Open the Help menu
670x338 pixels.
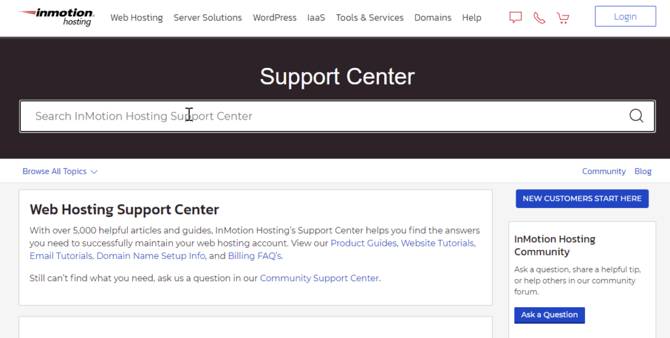click(x=471, y=18)
